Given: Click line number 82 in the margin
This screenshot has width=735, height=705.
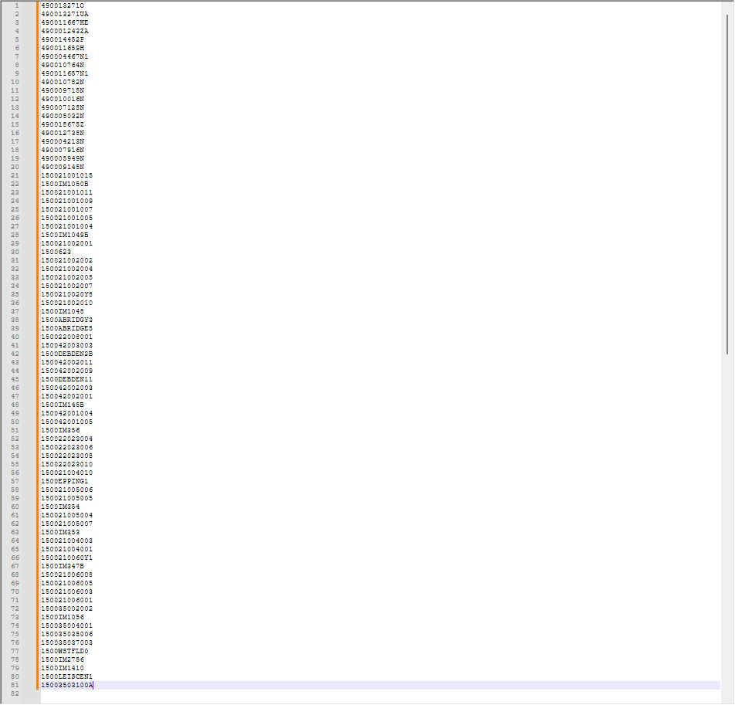Looking at the screenshot, I should point(17,693).
